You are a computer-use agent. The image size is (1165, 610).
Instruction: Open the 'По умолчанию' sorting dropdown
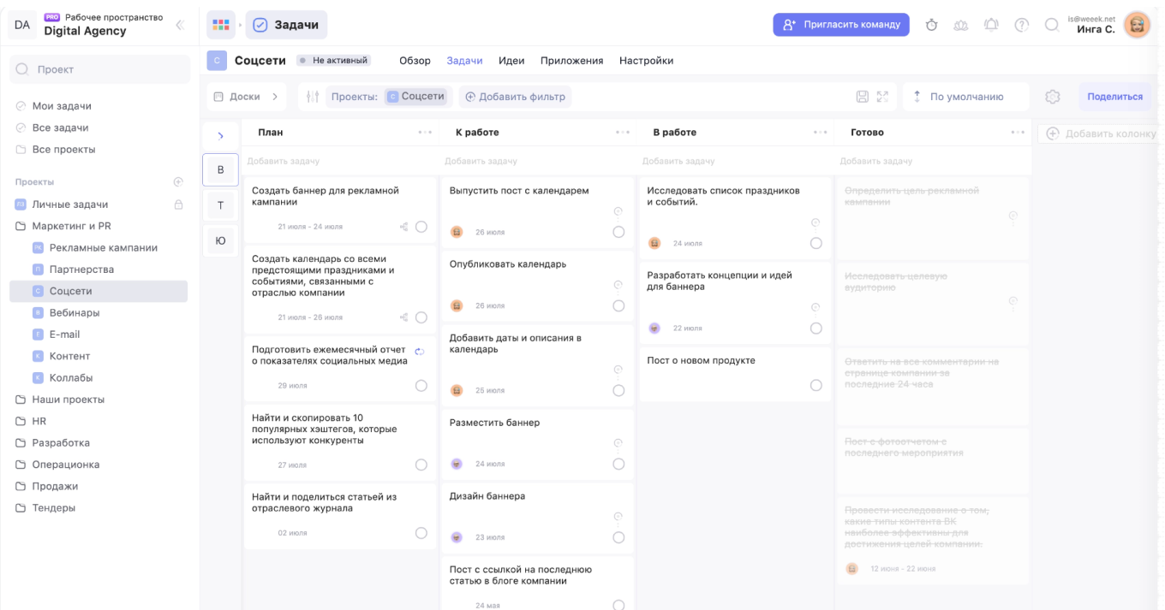click(x=966, y=97)
